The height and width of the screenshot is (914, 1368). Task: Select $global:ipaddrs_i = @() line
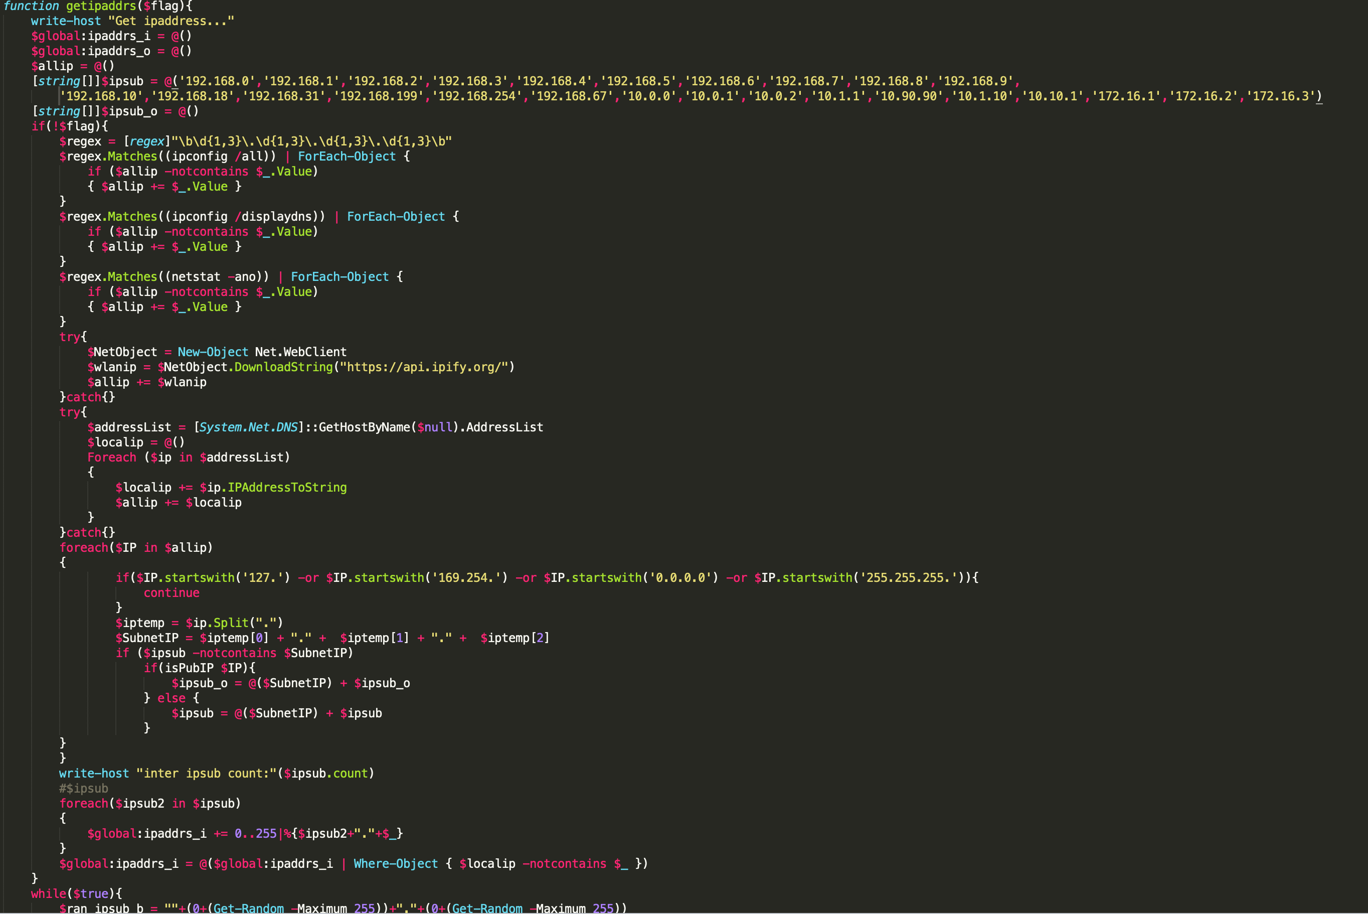[x=111, y=36]
